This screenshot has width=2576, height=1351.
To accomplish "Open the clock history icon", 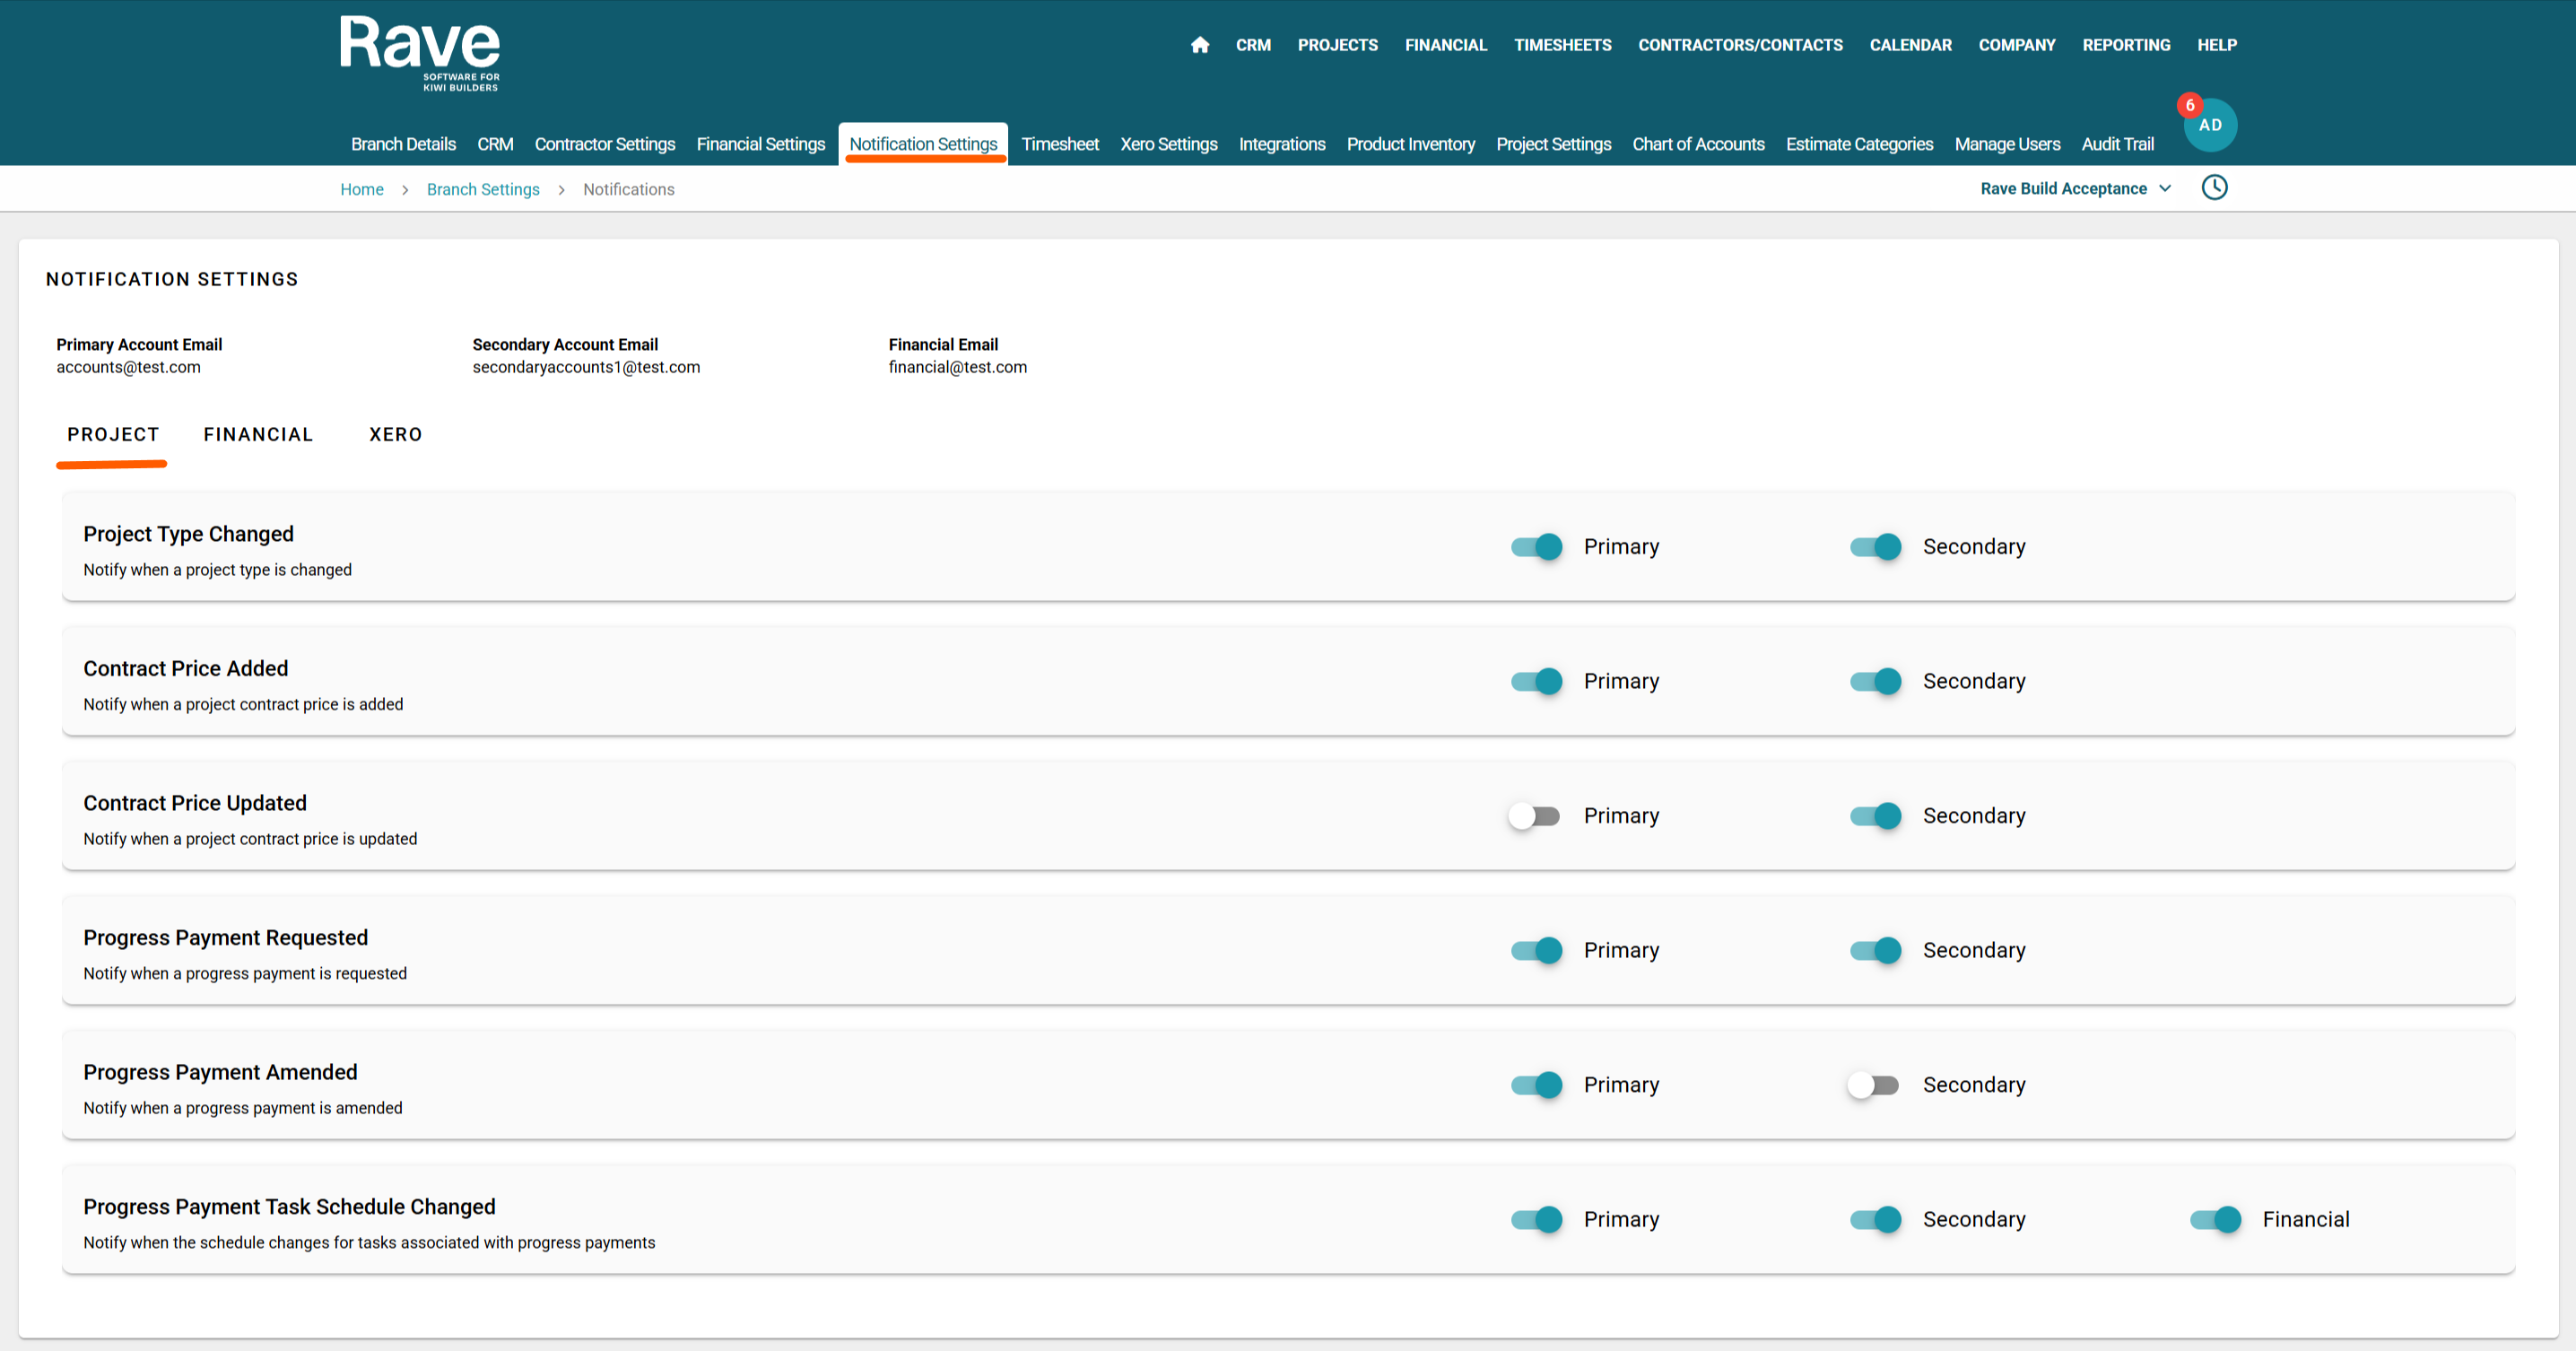I will (2214, 188).
